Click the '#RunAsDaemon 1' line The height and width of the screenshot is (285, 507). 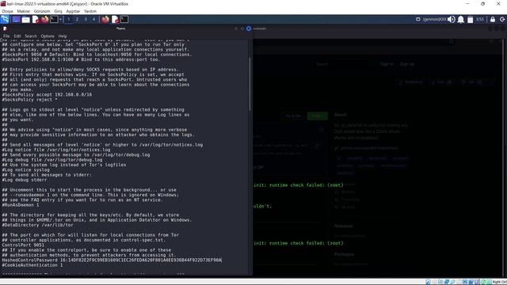click(21, 205)
